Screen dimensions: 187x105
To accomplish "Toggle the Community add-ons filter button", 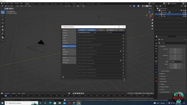I will 91,30.
